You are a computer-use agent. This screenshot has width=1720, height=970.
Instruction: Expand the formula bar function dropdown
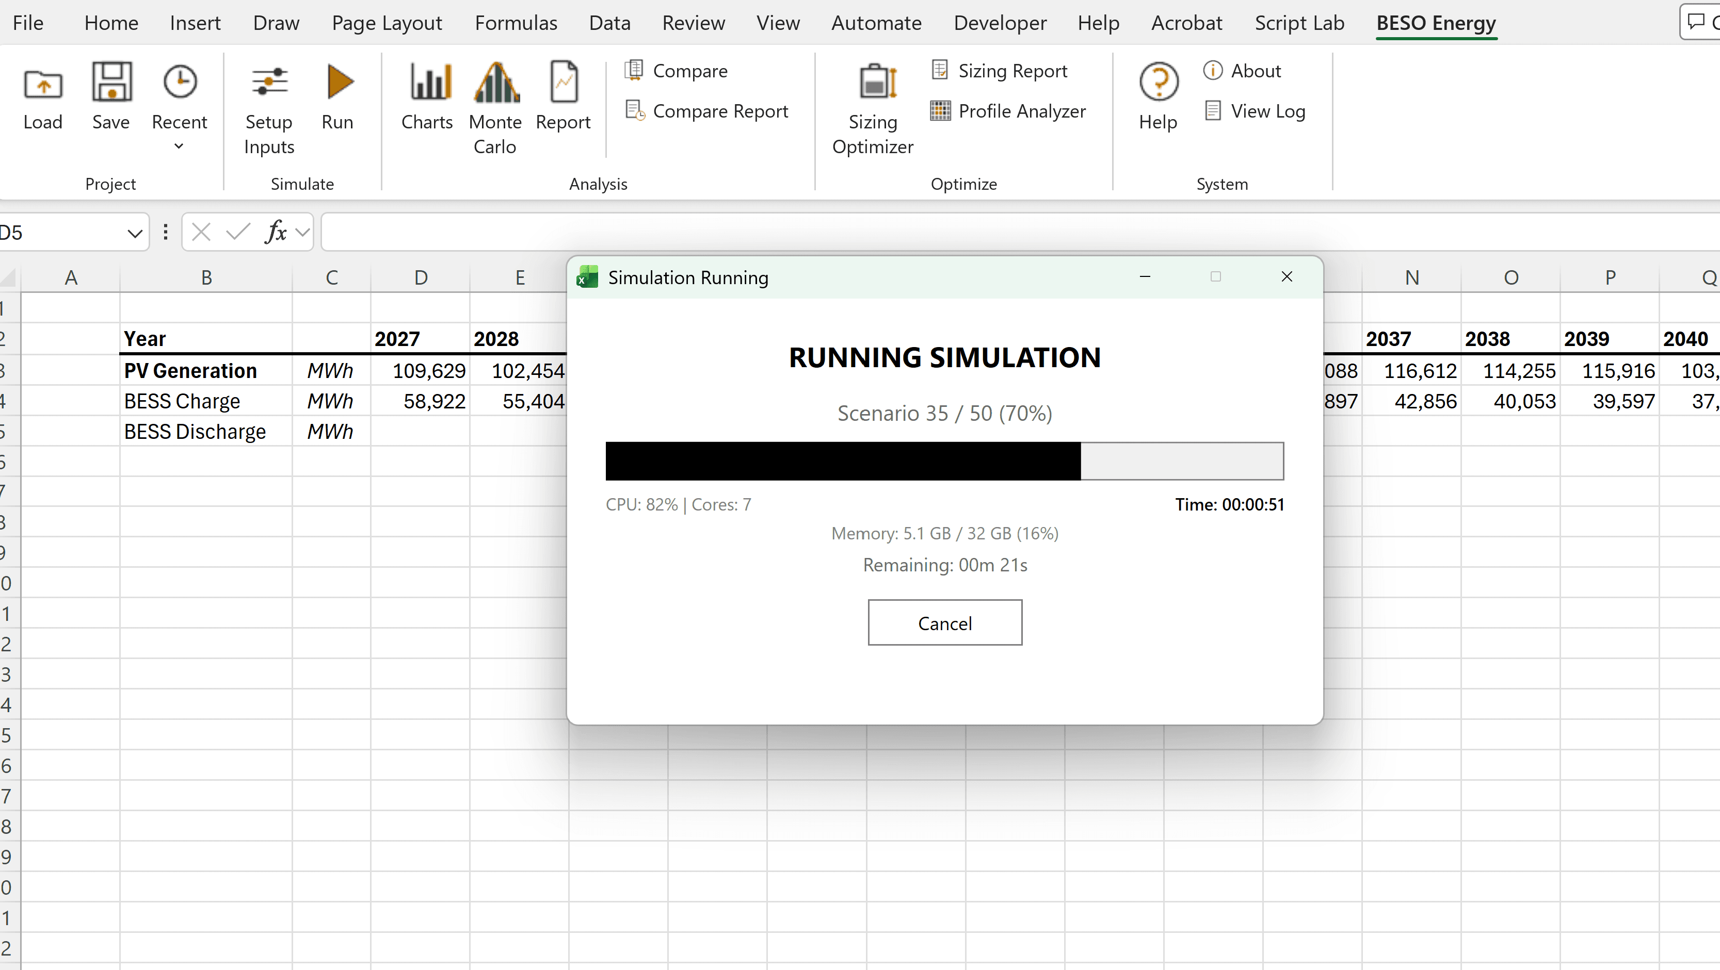pos(302,232)
